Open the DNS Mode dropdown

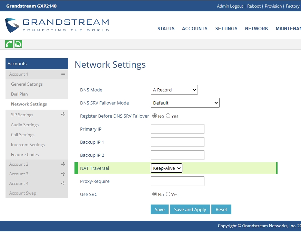coord(174,90)
